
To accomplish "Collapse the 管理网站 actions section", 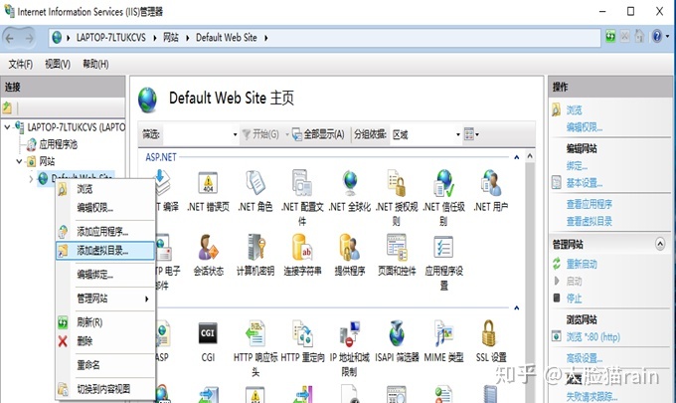I will [x=660, y=244].
